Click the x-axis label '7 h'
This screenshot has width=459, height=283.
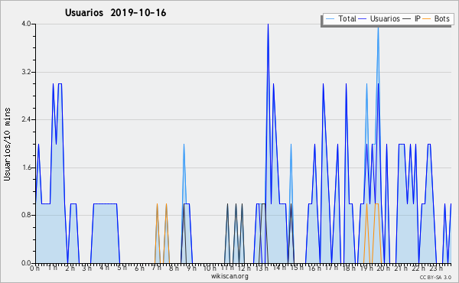[x=156, y=268]
